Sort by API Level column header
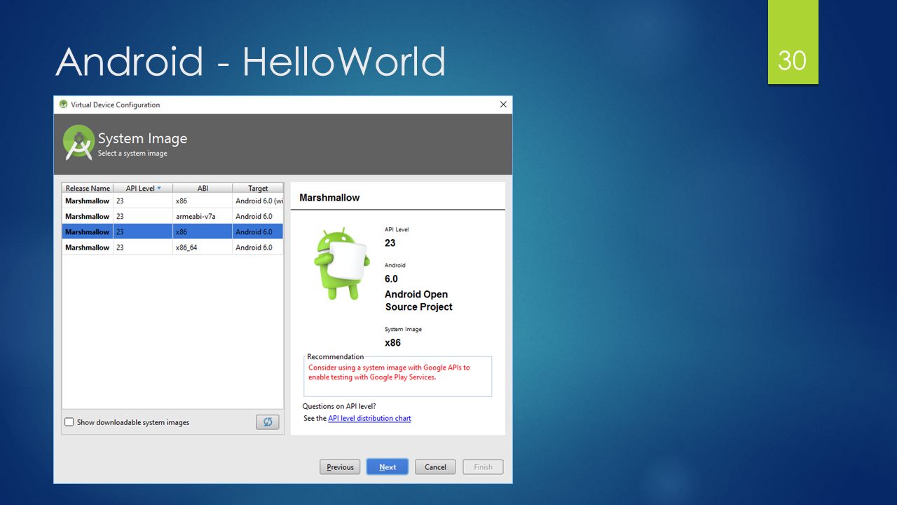This screenshot has width=897, height=505. tap(143, 188)
